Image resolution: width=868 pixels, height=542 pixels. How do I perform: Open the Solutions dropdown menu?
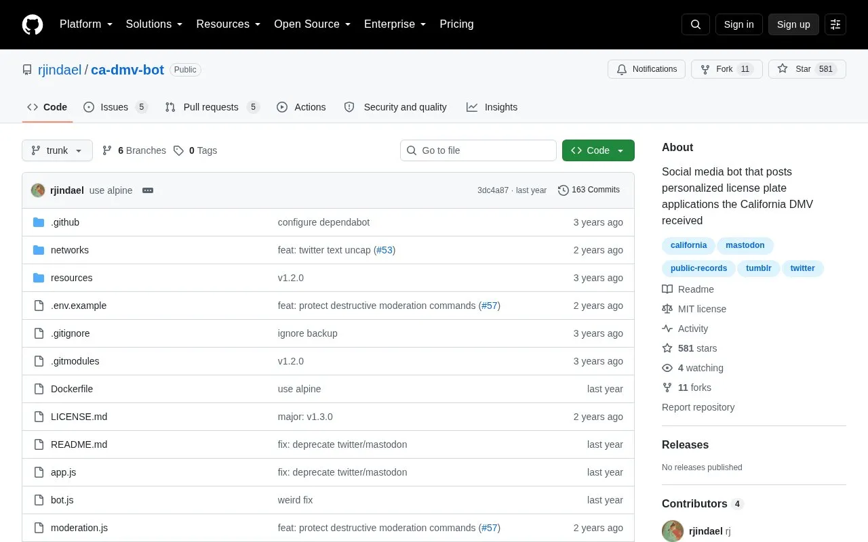pyautogui.click(x=154, y=24)
